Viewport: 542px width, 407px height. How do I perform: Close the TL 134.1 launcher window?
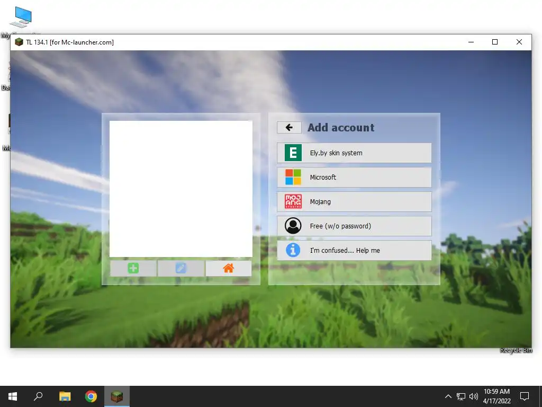point(519,42)
